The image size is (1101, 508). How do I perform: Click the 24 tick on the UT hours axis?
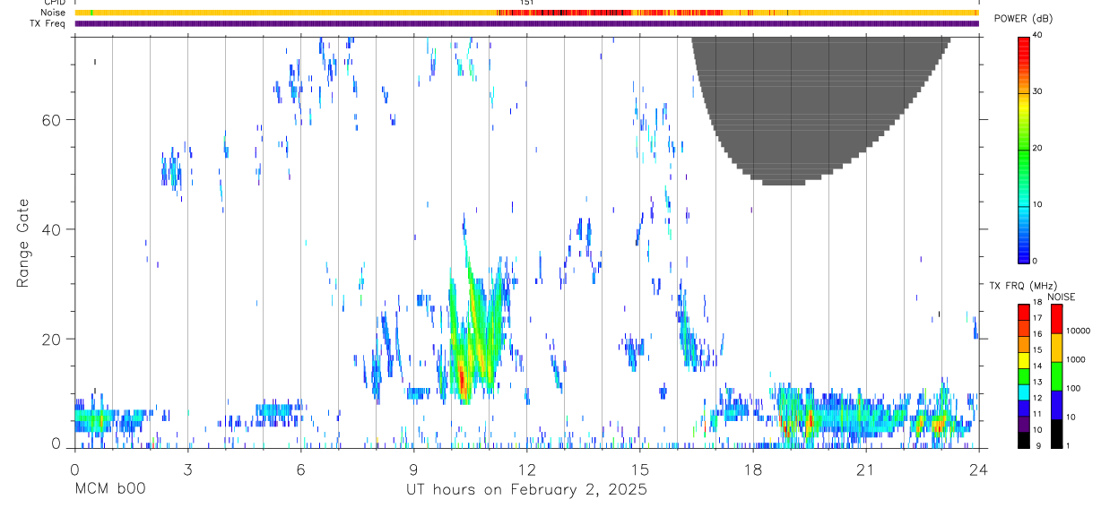point(978,469)
